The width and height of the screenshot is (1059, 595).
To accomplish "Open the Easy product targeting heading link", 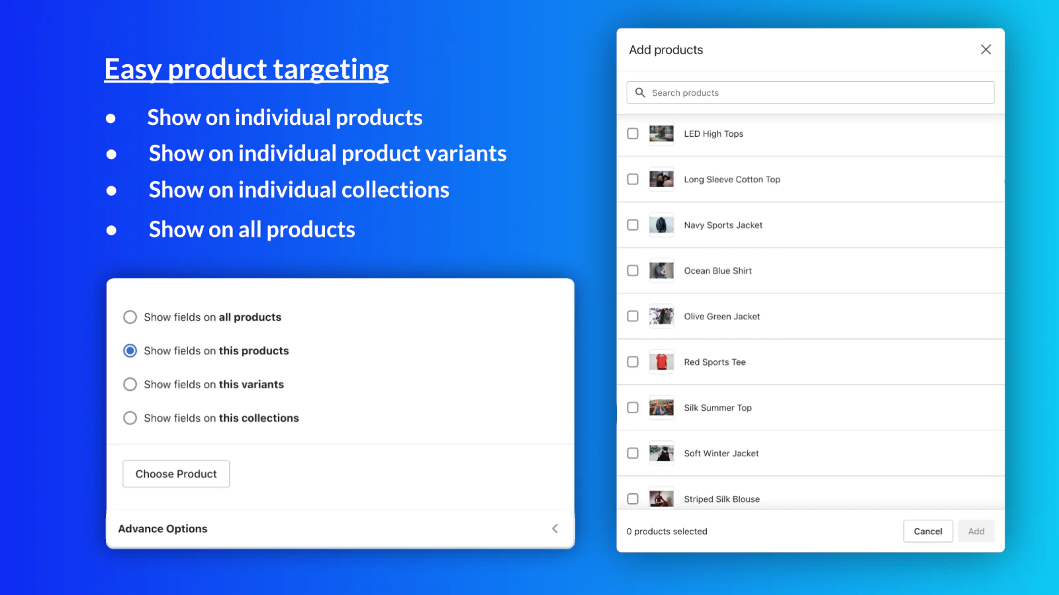I will 246,69.
